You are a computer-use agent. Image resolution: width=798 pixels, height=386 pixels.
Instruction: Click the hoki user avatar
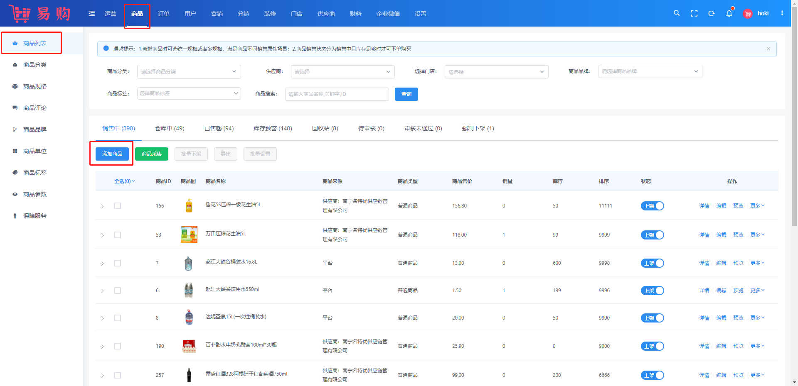click(x=748, y=14)
